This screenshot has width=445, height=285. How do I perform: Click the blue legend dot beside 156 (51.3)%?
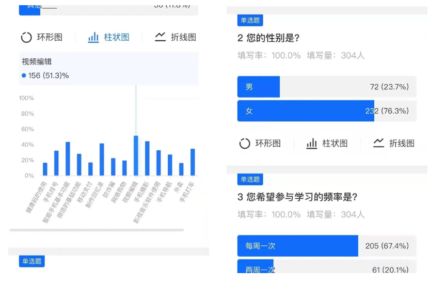[x=24, y=75]
